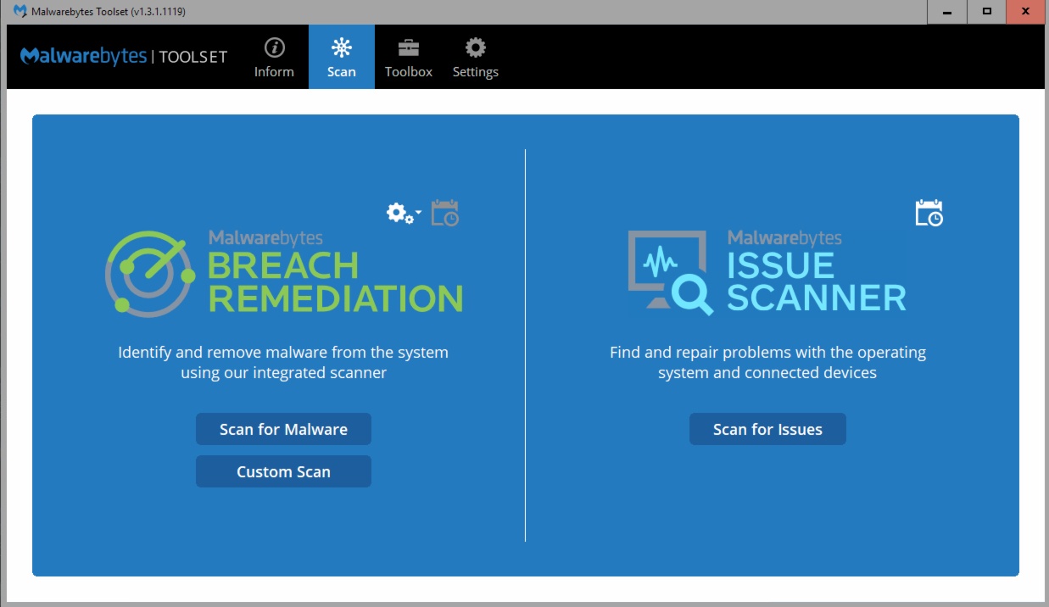Minimize the Malwarebytes Toolset window
The width and height of the screenshot is (1049, 607).
pos(946,12)
